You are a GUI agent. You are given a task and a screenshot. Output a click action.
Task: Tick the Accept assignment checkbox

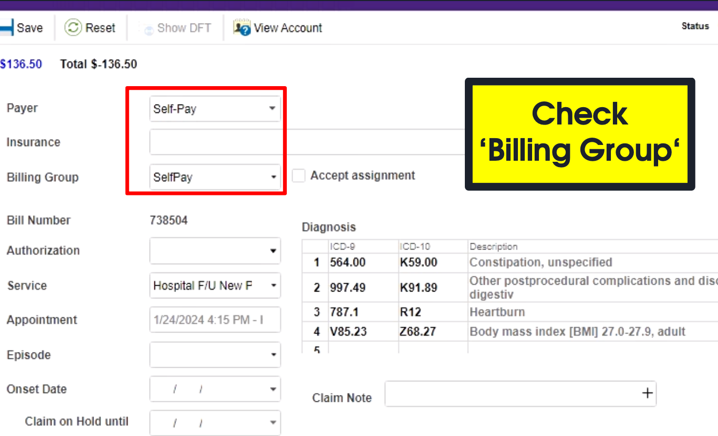click(298, 176)
